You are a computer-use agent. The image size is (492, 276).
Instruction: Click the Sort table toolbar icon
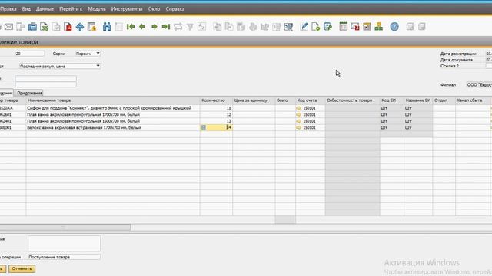coord(201,27)
